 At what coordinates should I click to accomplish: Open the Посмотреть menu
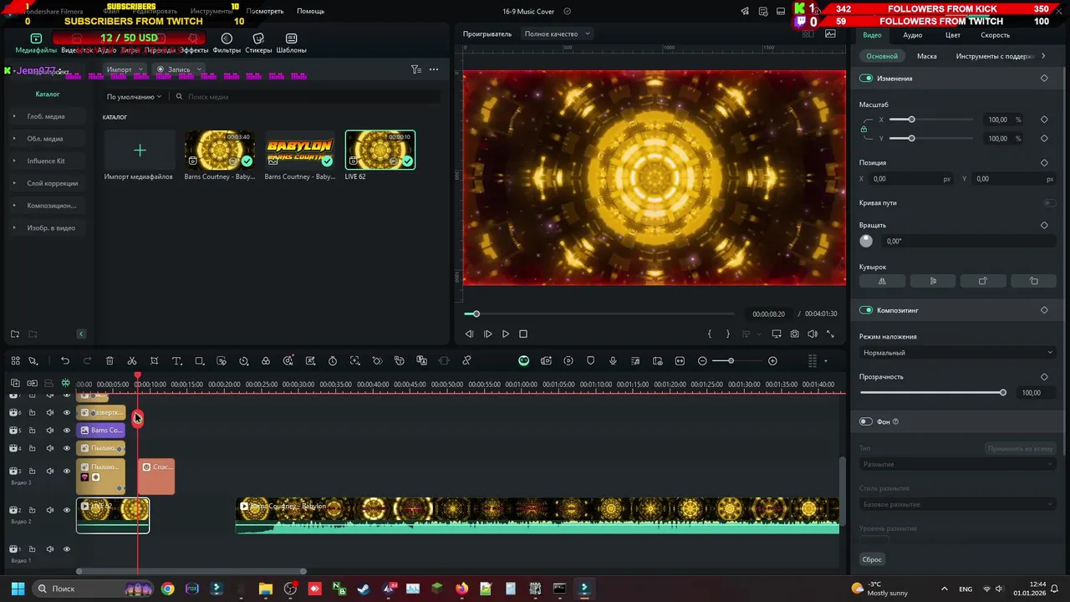pyautogui.click(x=265, y=11)
